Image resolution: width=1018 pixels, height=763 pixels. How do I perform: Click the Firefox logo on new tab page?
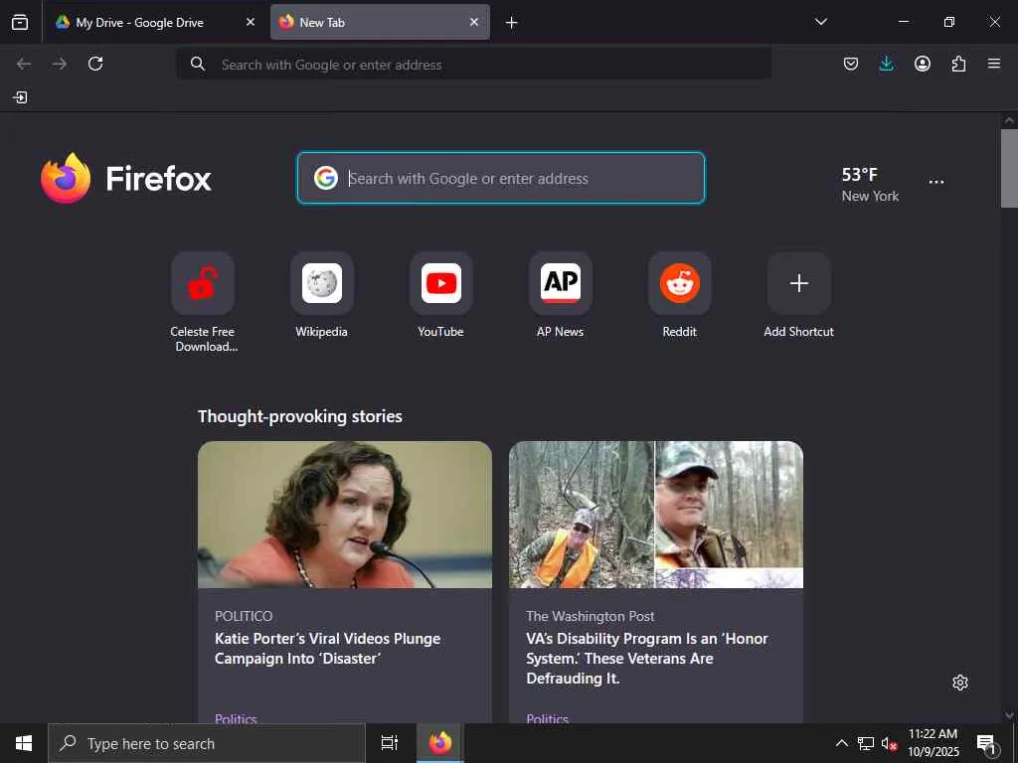(x=126, y=179)
